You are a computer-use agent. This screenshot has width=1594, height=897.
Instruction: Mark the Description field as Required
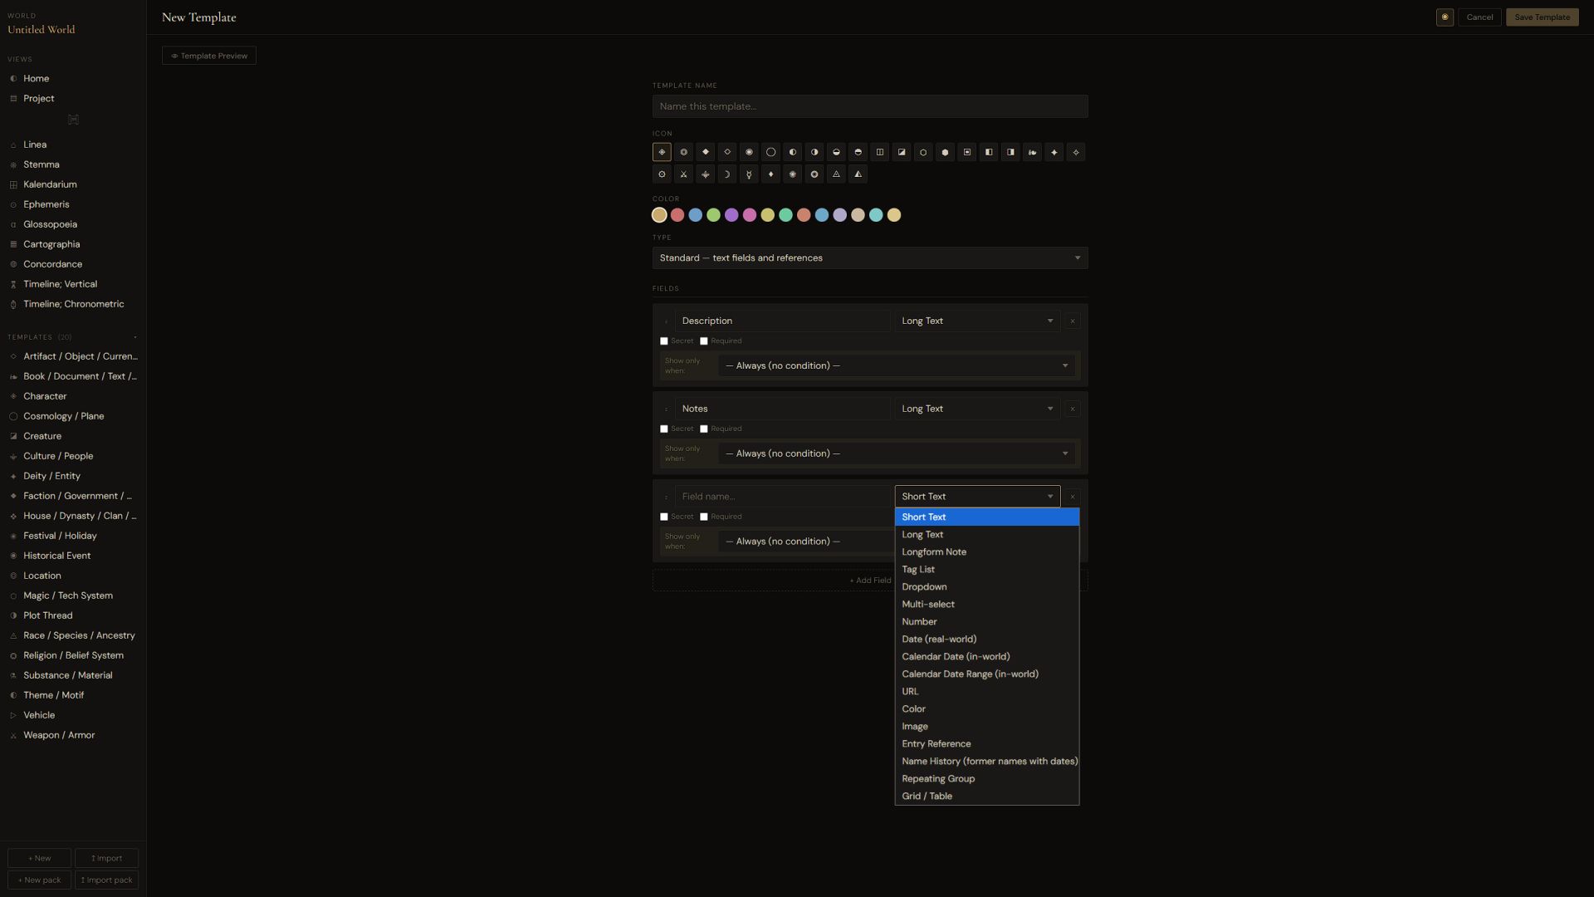tap(704, 341)
